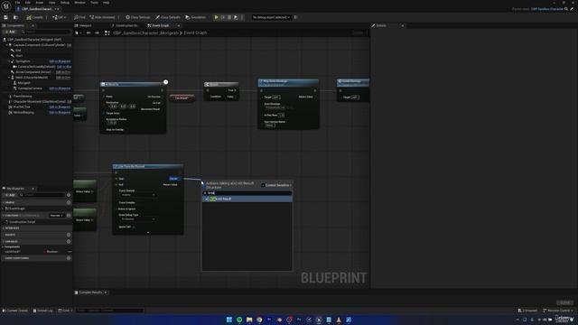
Task: Open the Content Drawer
Action: [x=15, y=311]
